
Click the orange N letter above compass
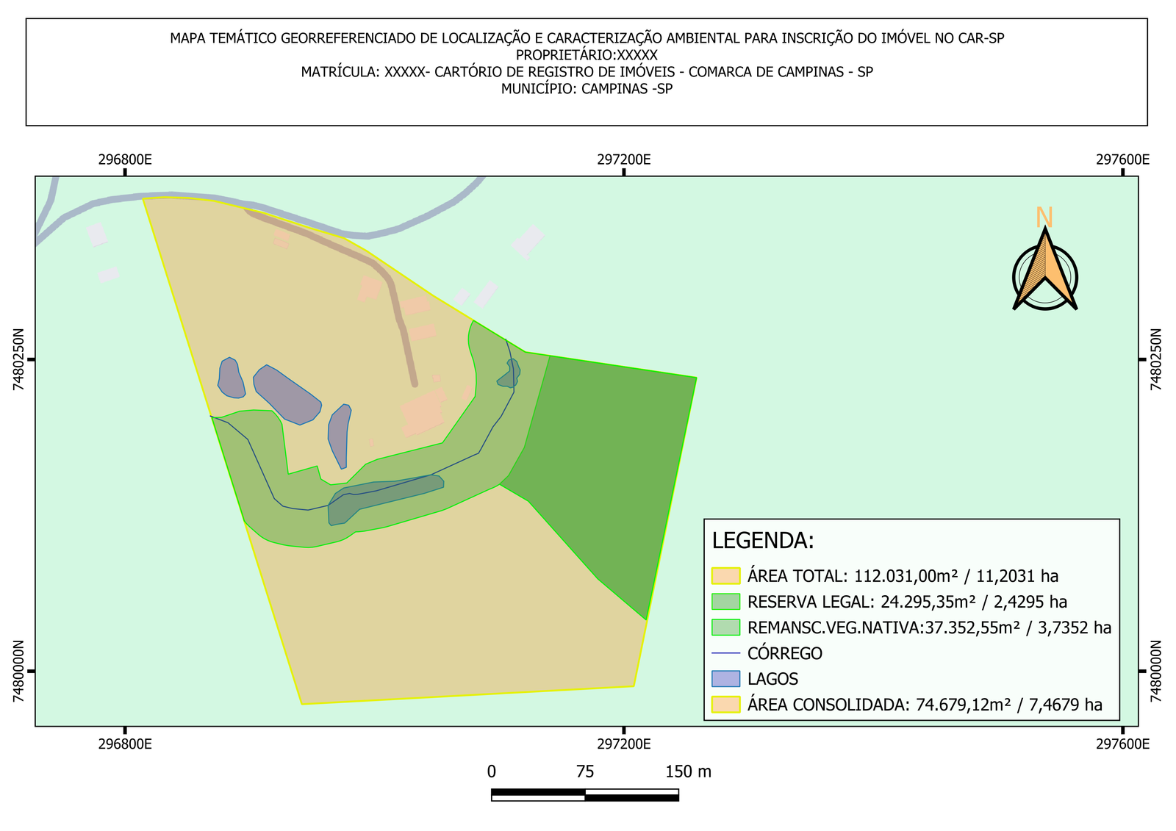pos(1044,217)
